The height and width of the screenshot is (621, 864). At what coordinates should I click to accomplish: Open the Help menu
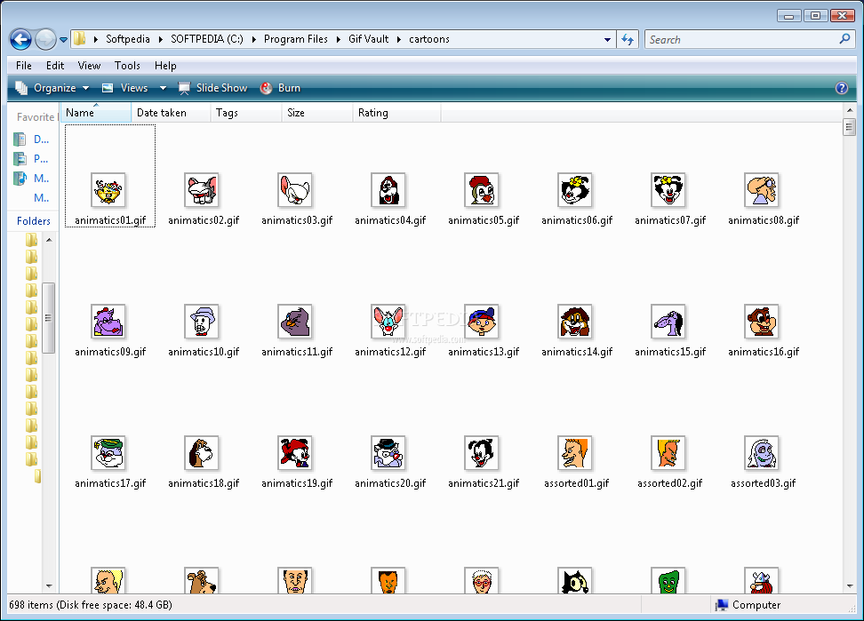point(165,66)
